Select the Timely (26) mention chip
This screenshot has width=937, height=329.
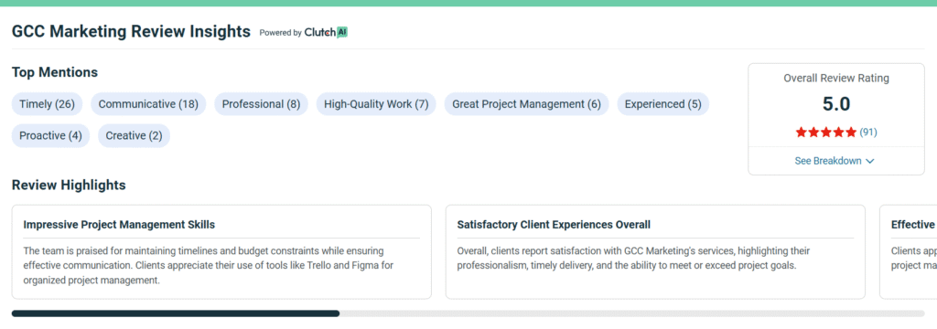(48, 104)
